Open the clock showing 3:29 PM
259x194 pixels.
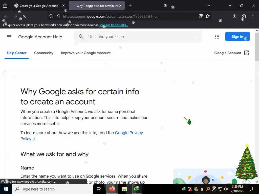[237, 189]
